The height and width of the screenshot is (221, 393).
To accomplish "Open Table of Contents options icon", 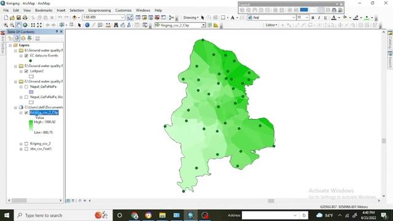I will (37, 38).
